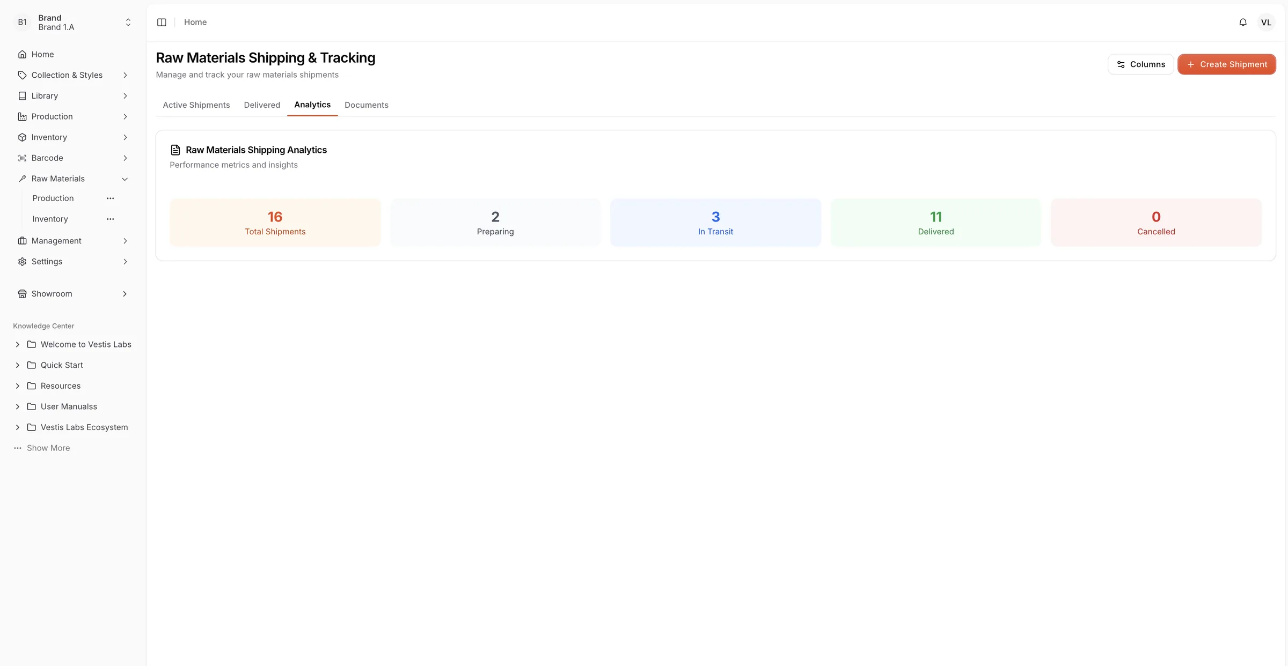The width and height of the screenshot is (1288, 666).
Task: Click the In Transit stat card
Action: click(x=715, y=223)
